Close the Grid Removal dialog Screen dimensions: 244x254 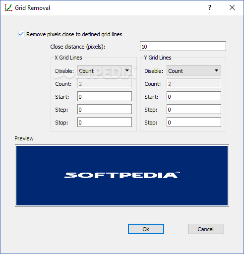coord(232,7)
